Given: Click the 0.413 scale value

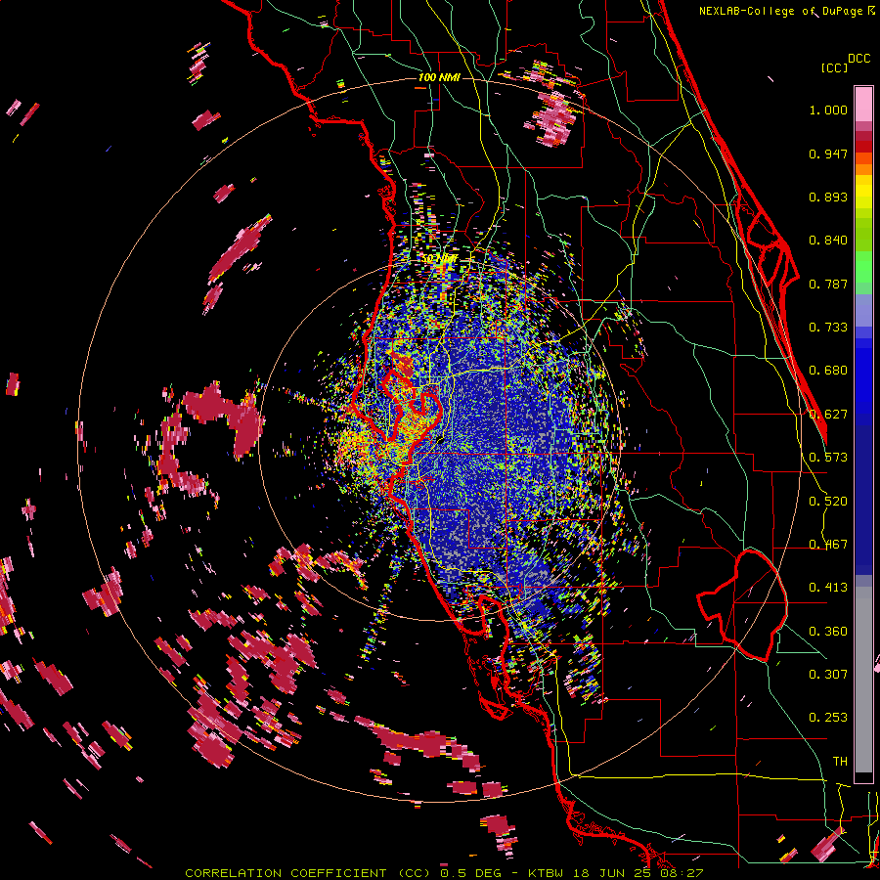Looking at the screenshot, I should [828, 588].
